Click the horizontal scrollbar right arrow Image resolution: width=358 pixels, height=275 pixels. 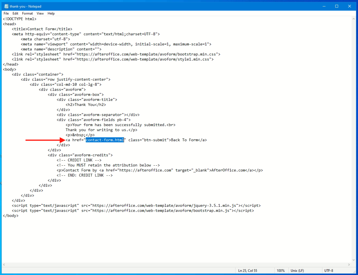[x=349, y=265]
